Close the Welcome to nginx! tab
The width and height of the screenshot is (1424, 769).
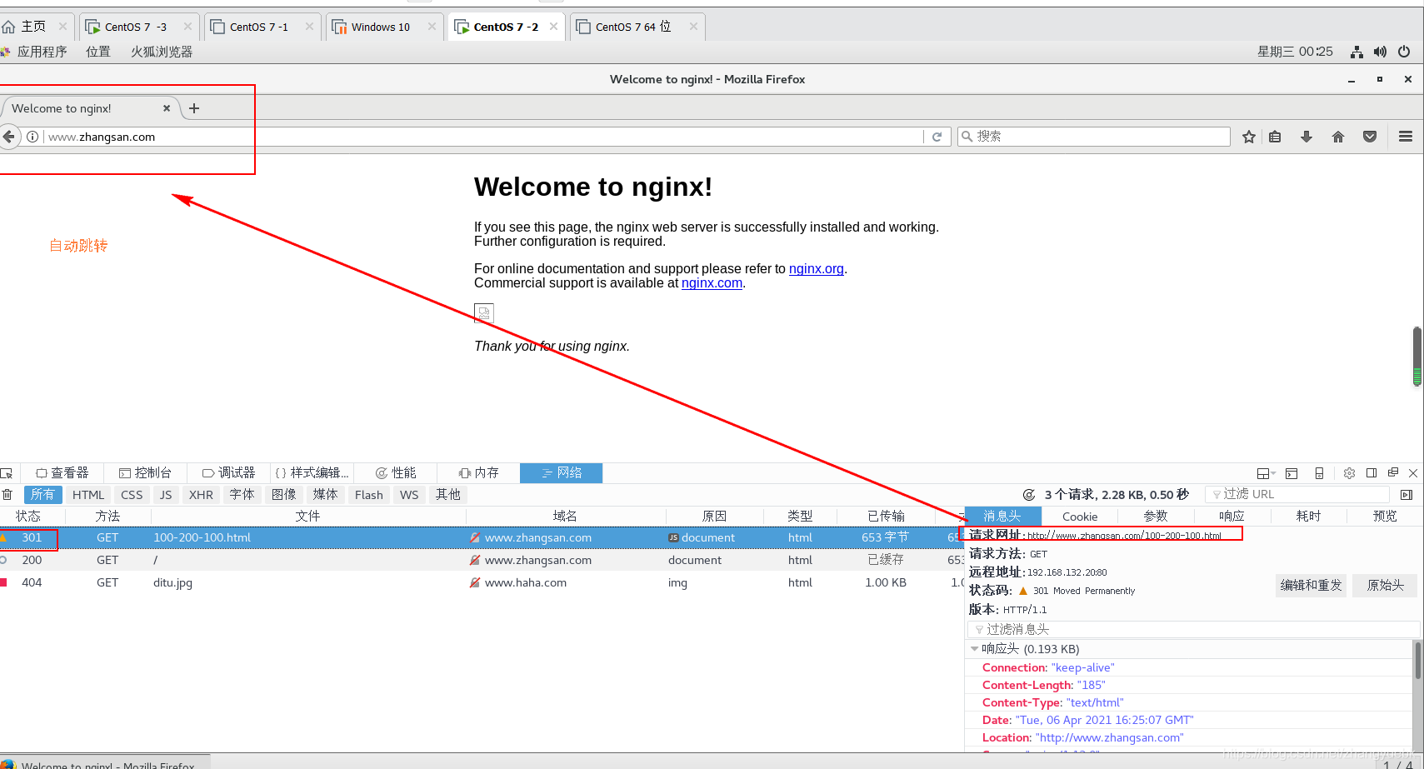click(x=167, y=108)
